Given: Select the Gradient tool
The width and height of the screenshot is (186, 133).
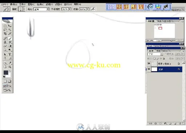Looking at the screenshot, I should 10,46.
